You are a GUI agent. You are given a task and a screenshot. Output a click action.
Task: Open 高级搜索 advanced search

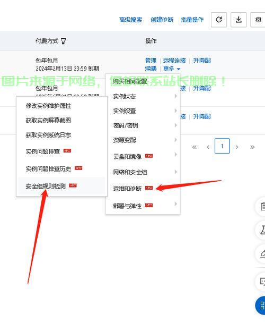[x=130, y=20]
